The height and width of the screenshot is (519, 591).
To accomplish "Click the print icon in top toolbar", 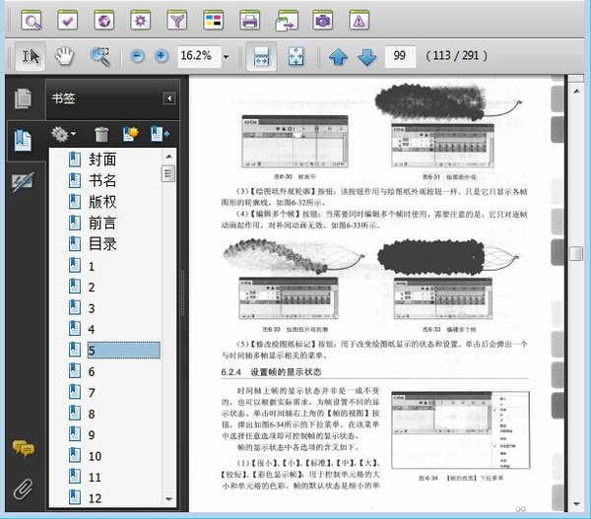I will click(250, 18).
